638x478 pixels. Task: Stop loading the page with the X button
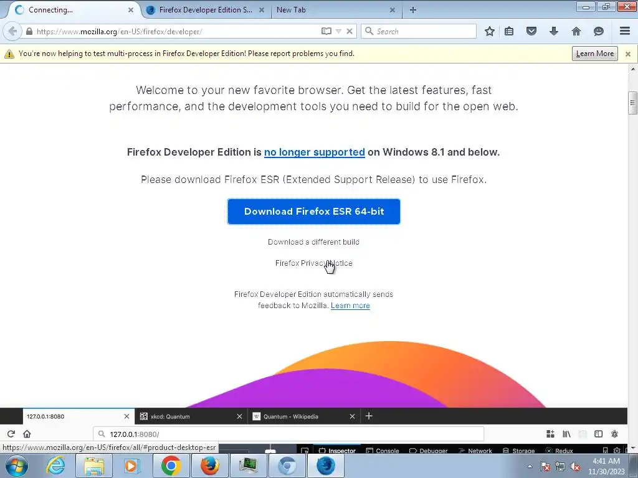[x=349, y=31]
